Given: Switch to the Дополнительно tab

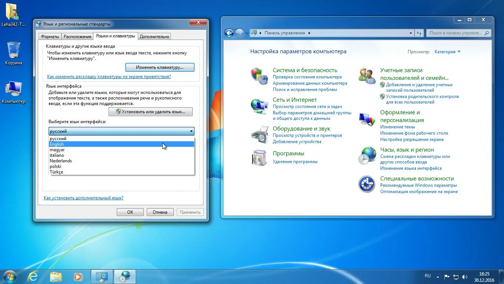Looking at the screenshot, I should coord(155,37).
